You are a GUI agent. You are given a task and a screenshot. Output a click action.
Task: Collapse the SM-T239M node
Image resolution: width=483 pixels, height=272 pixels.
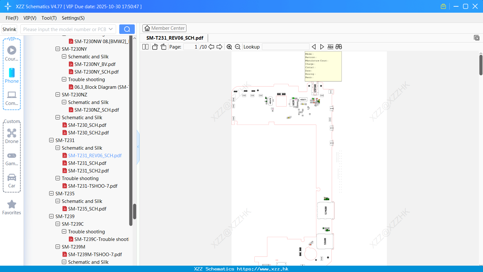pyautogui.click(x=58, y=247)
